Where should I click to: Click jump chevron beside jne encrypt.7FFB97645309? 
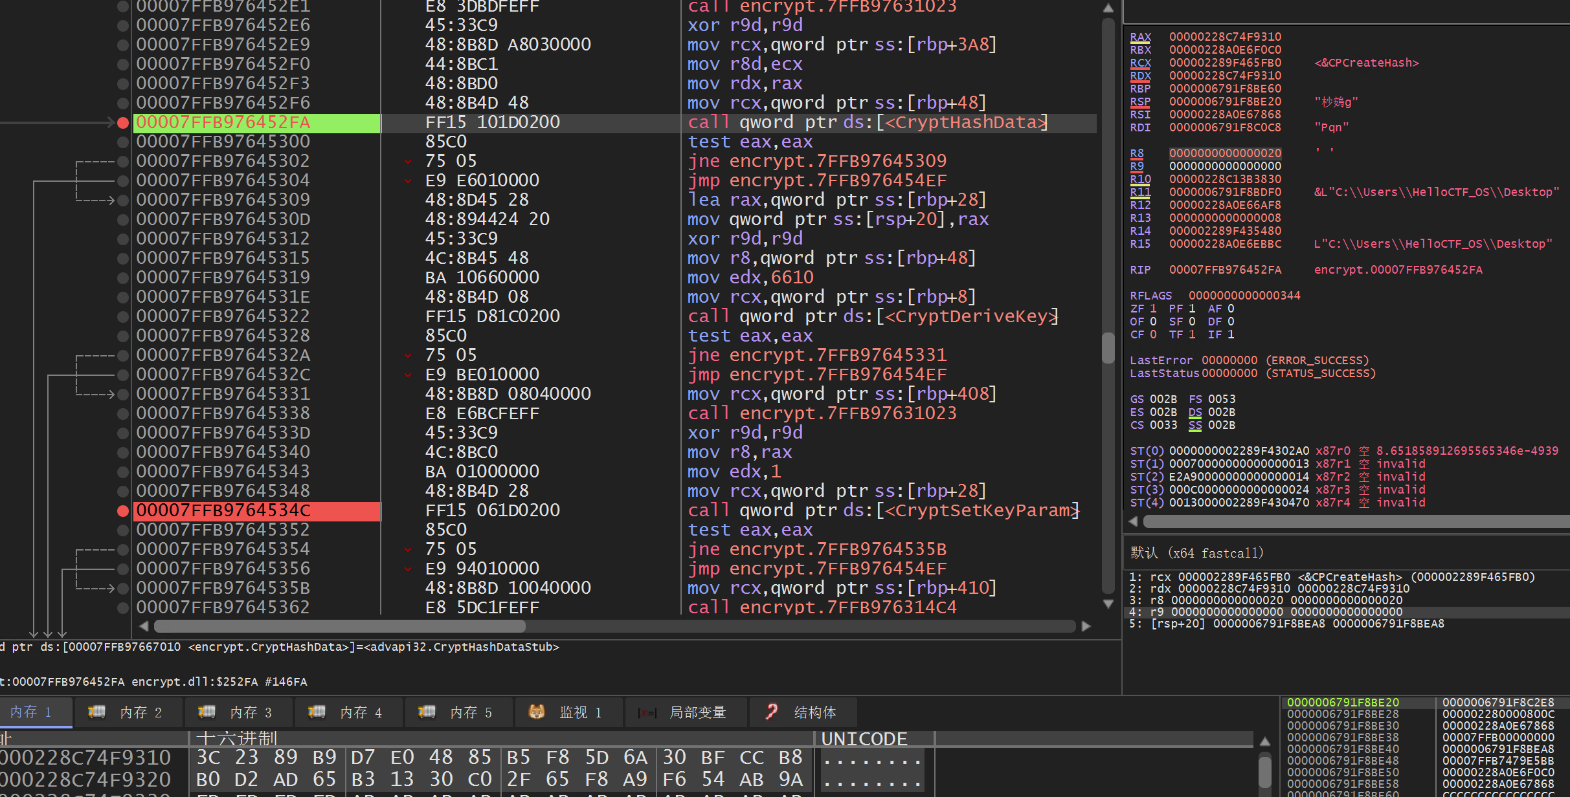[x=408, y=161]
